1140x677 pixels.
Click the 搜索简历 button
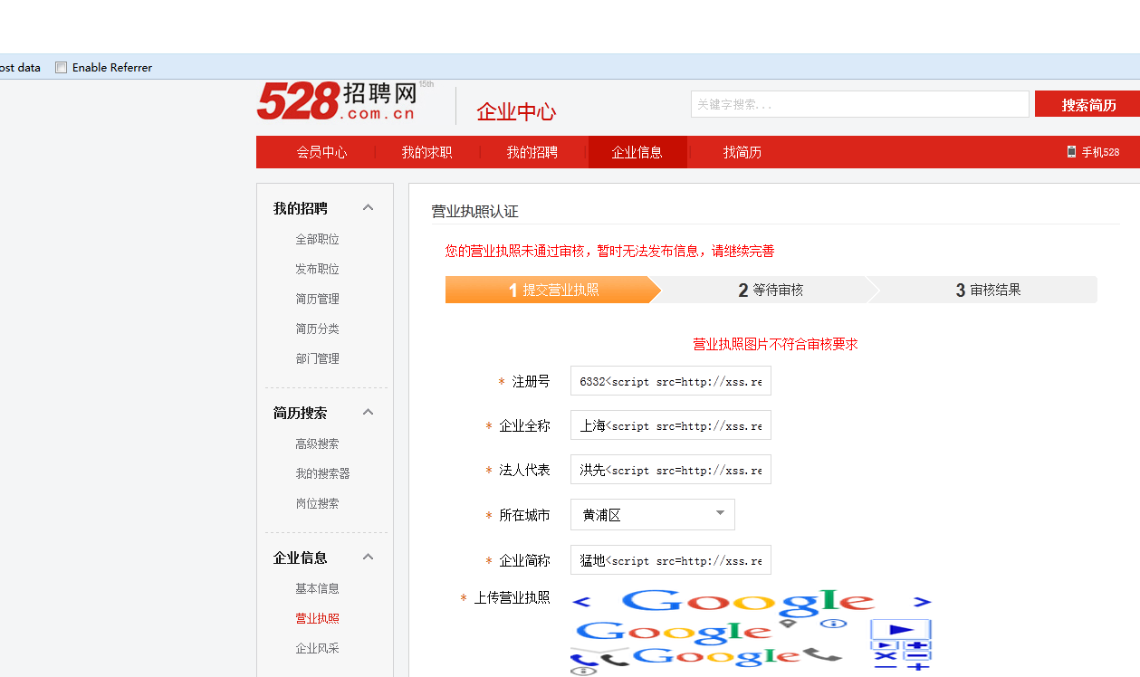1087,104
